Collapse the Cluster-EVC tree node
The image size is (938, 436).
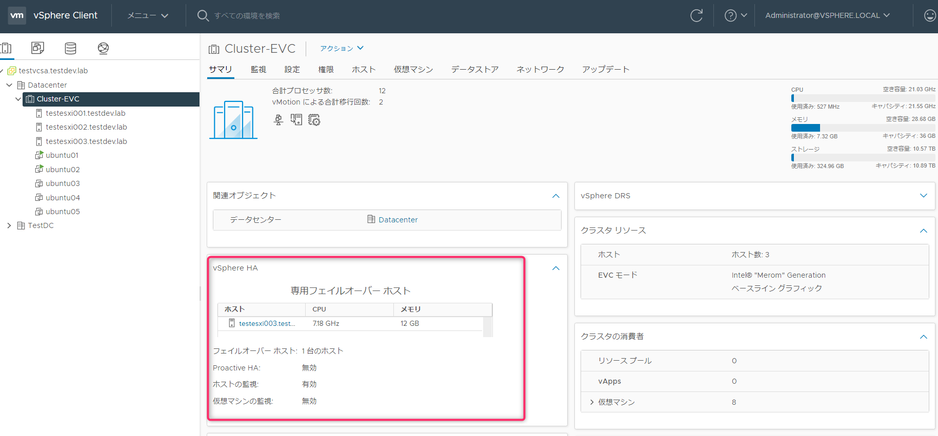point(18,99)
